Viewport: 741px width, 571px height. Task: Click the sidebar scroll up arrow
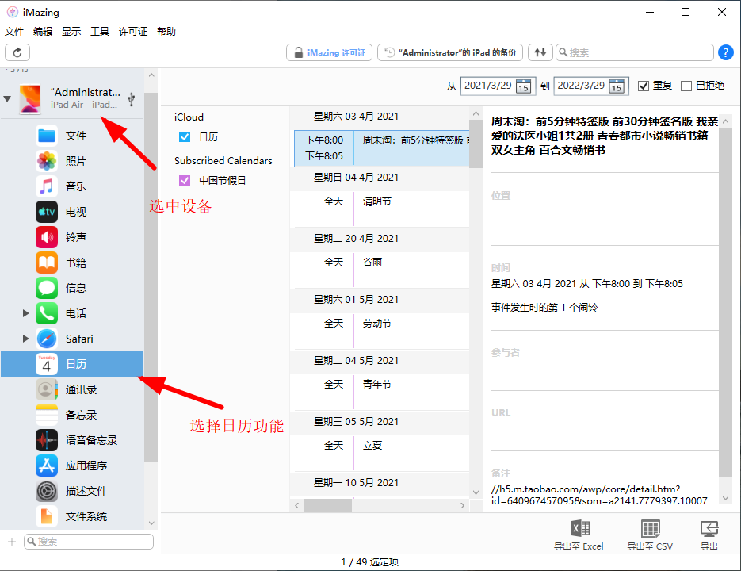pos(151,75)
